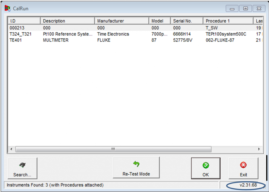This screenshot has height=192, width=269.
Task: Click the Serial No. column header
Action: tap(187, 21)
